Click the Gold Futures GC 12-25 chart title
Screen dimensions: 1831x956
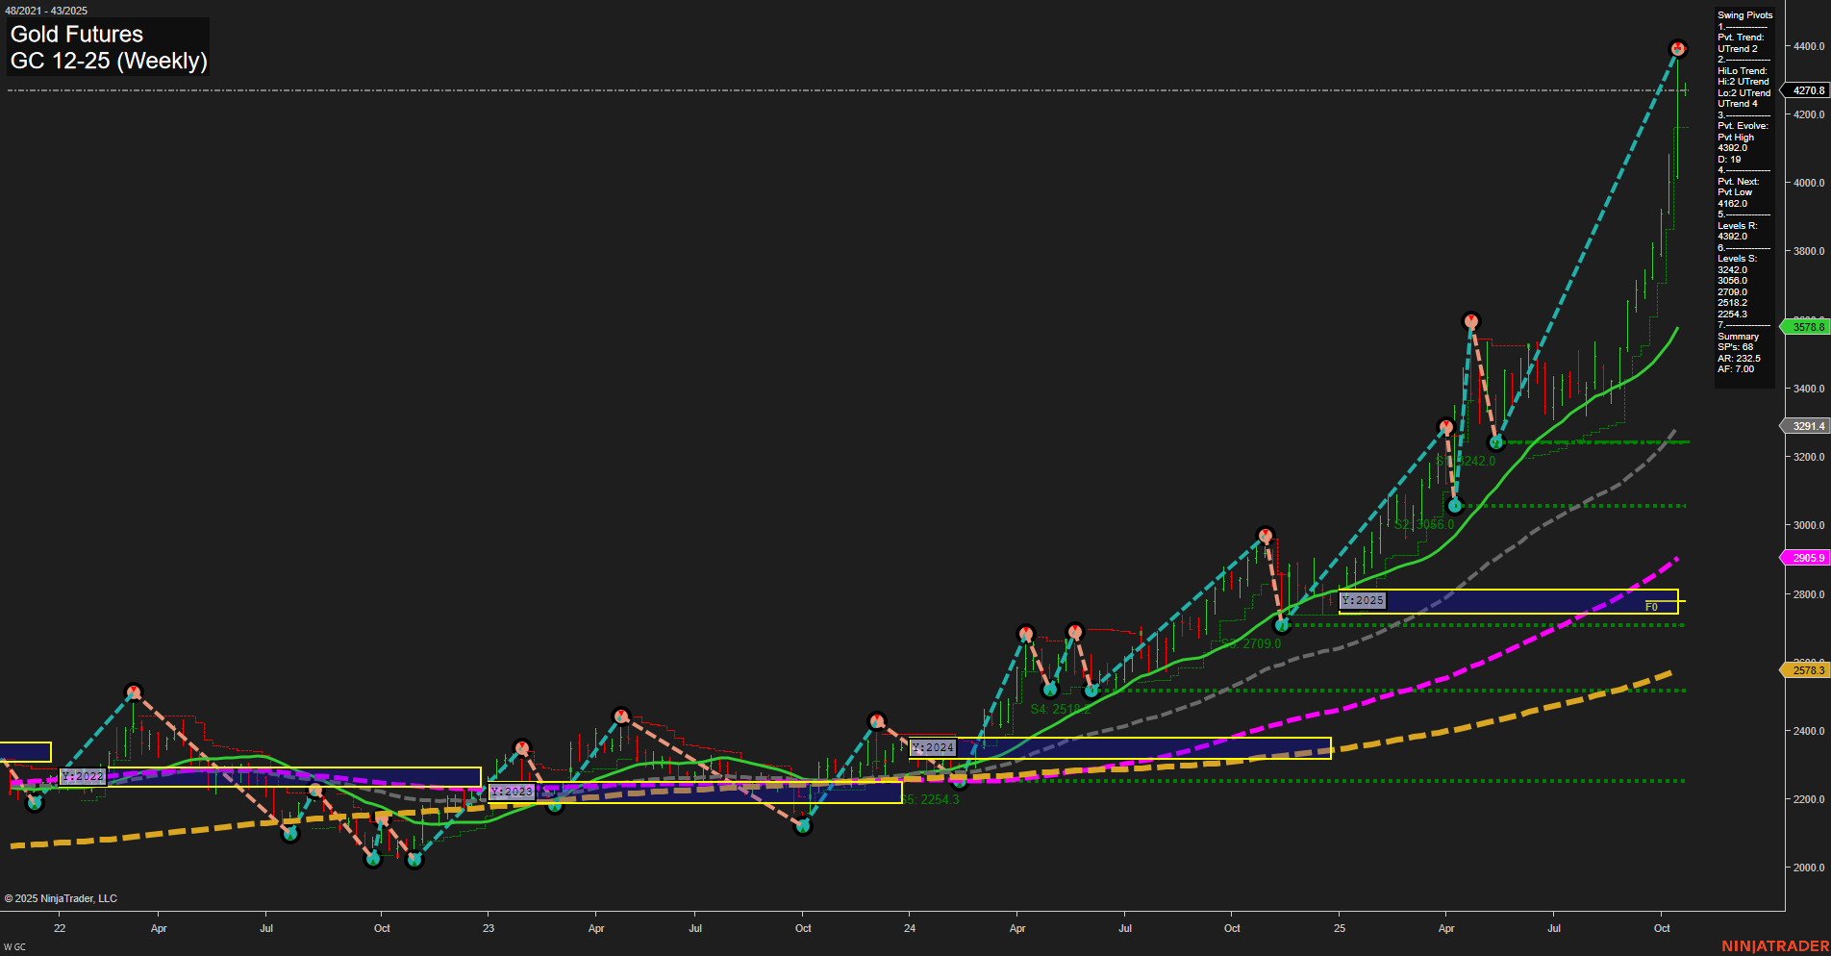coord(106,46)
